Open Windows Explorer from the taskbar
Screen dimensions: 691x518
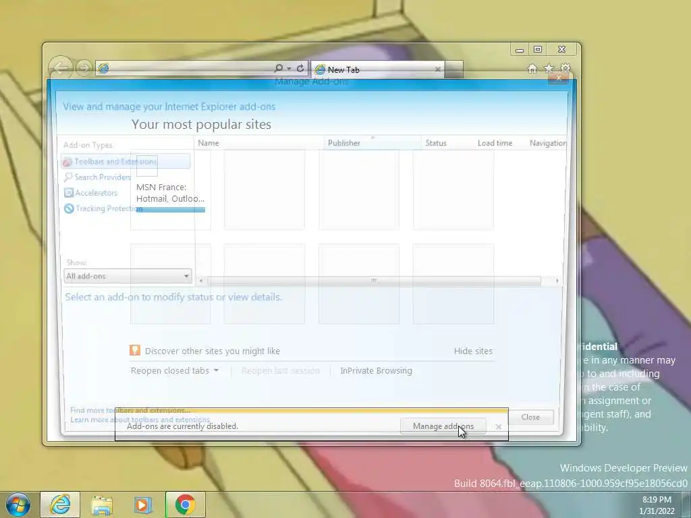(101, 505)
